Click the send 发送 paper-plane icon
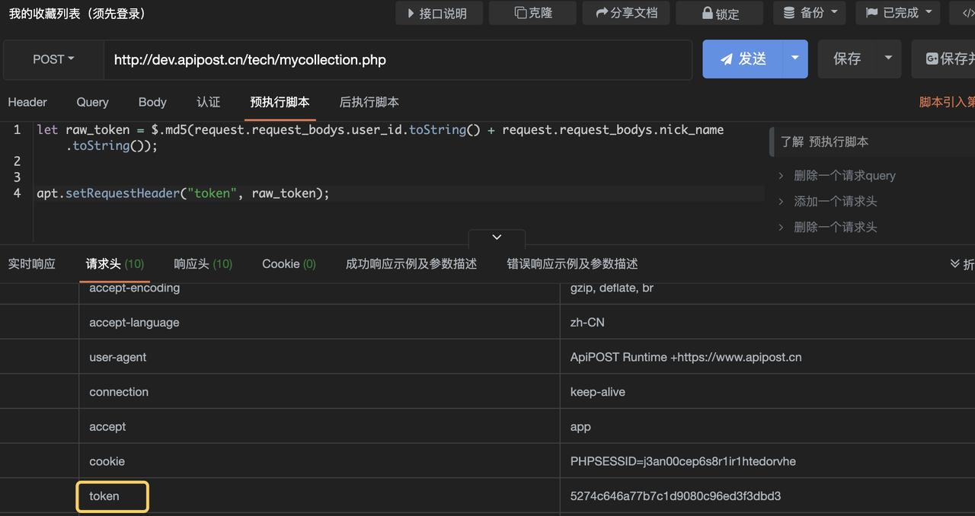 click(726, 59)
